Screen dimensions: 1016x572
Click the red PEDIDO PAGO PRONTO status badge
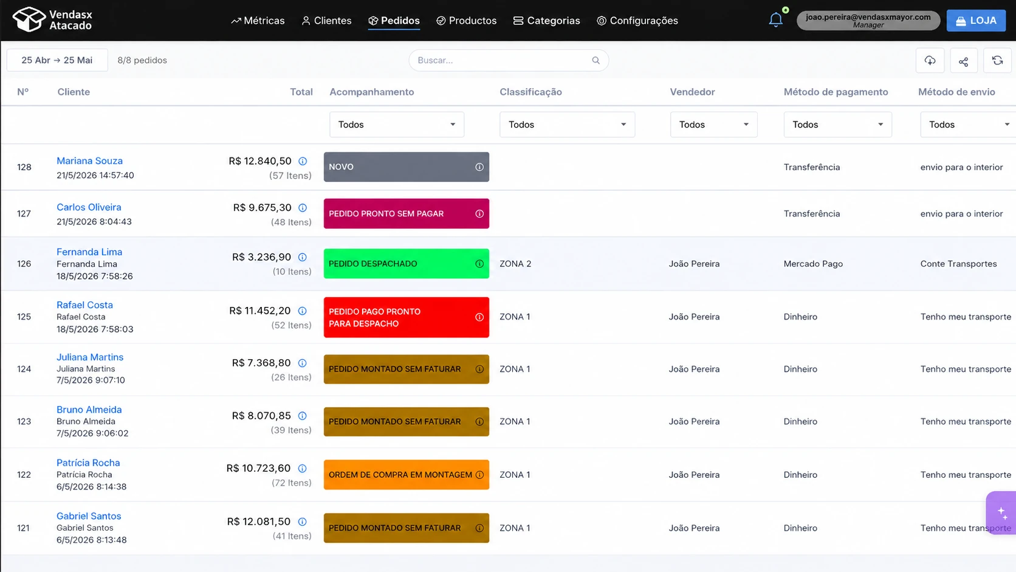407,317
